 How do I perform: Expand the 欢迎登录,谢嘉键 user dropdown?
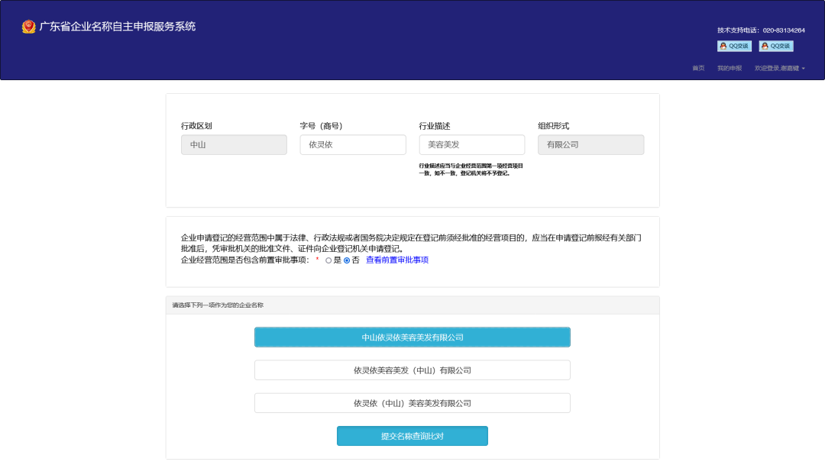(x=777, y=68)
